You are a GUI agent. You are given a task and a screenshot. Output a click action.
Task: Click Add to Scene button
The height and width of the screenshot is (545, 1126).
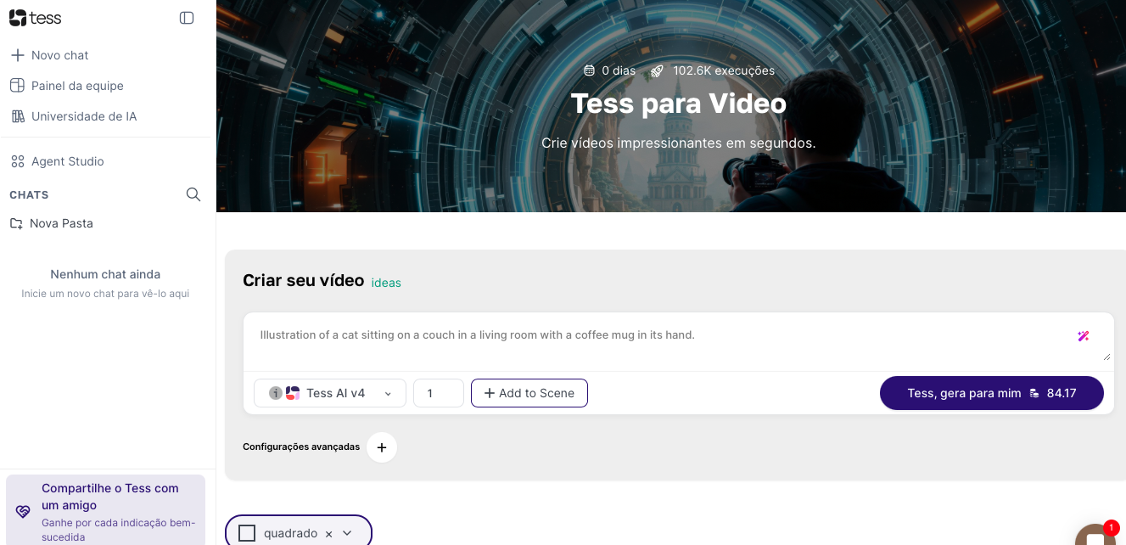(529, 393)
